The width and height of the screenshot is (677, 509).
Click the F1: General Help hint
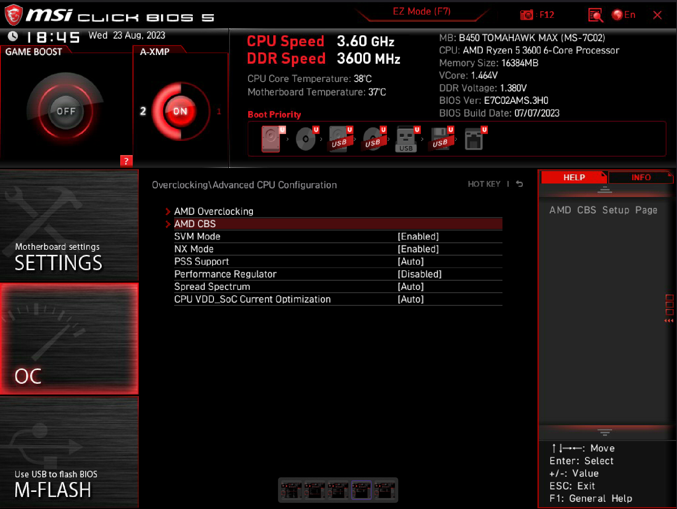tap(591, 498)
